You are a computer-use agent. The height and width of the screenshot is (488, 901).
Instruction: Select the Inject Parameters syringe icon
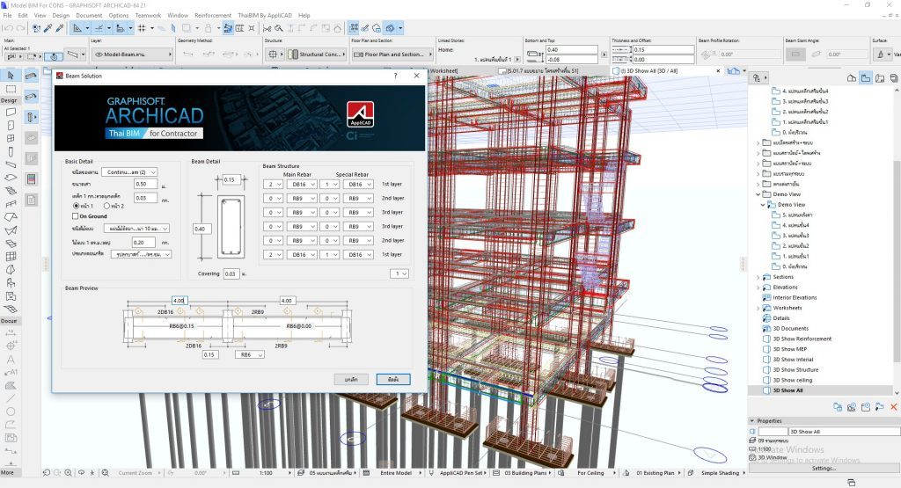click(60, 27)
